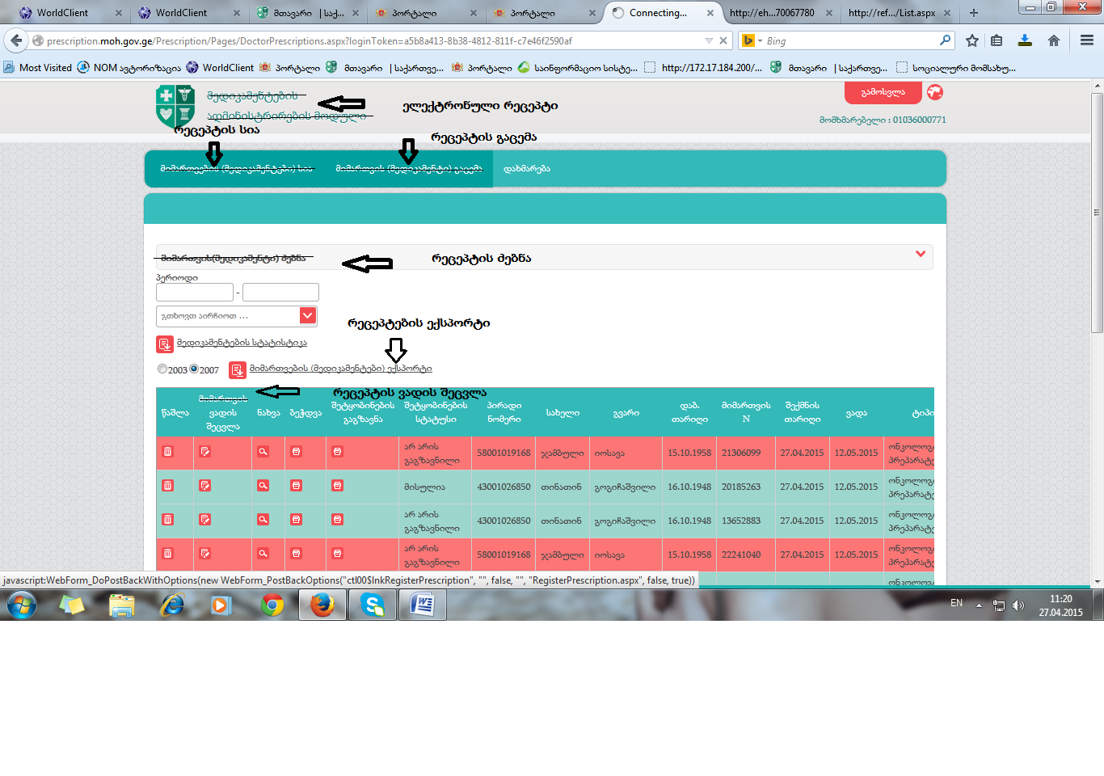Select the 2007 radio button
Viewport: 1104px width, 776px height.
tap(194, 369)
